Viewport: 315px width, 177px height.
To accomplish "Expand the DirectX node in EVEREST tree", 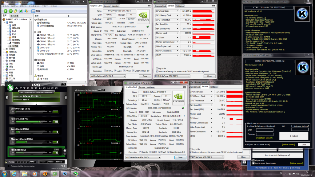I will pyautogui.click(x=4, y=70).
